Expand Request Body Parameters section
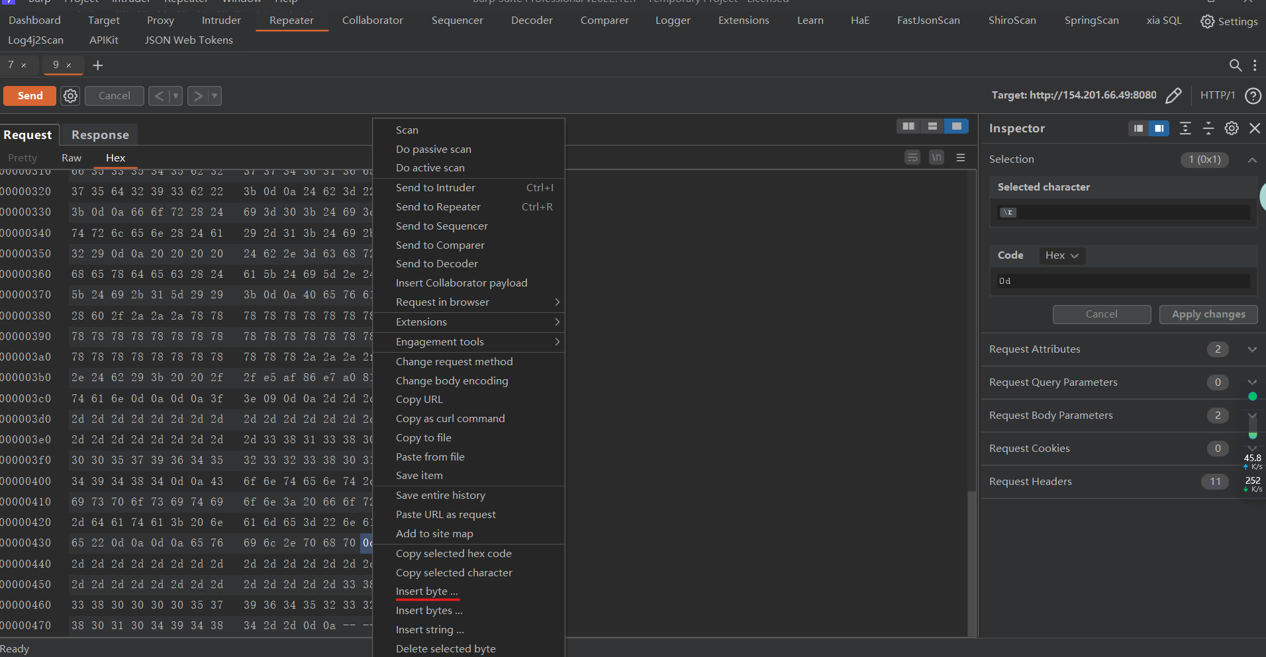This screenshot has height=657, width=1266. 1252,416
